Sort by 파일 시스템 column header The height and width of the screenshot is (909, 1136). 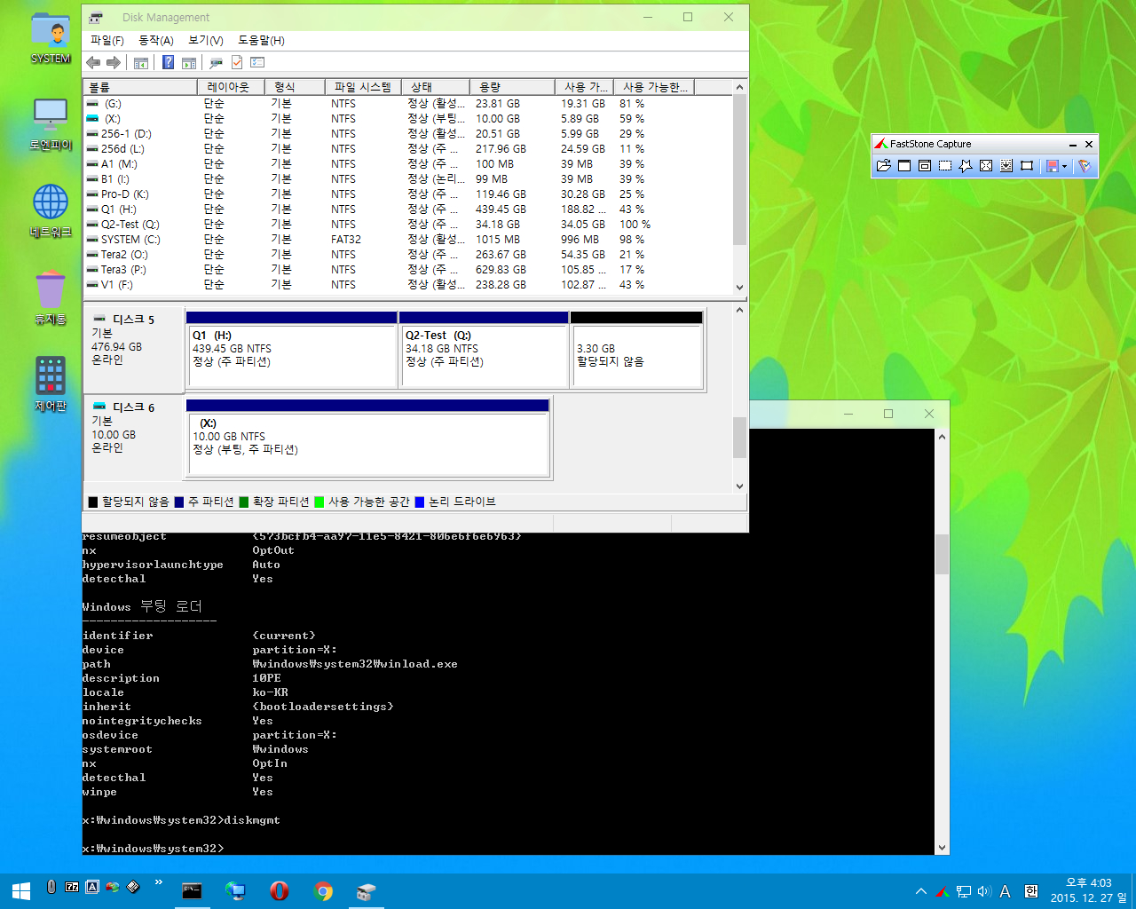(363, 87)
